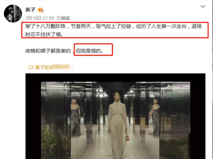Click the video camera icon before 麦子的
The image size is (213, 159).
click(x=31, y=67)
